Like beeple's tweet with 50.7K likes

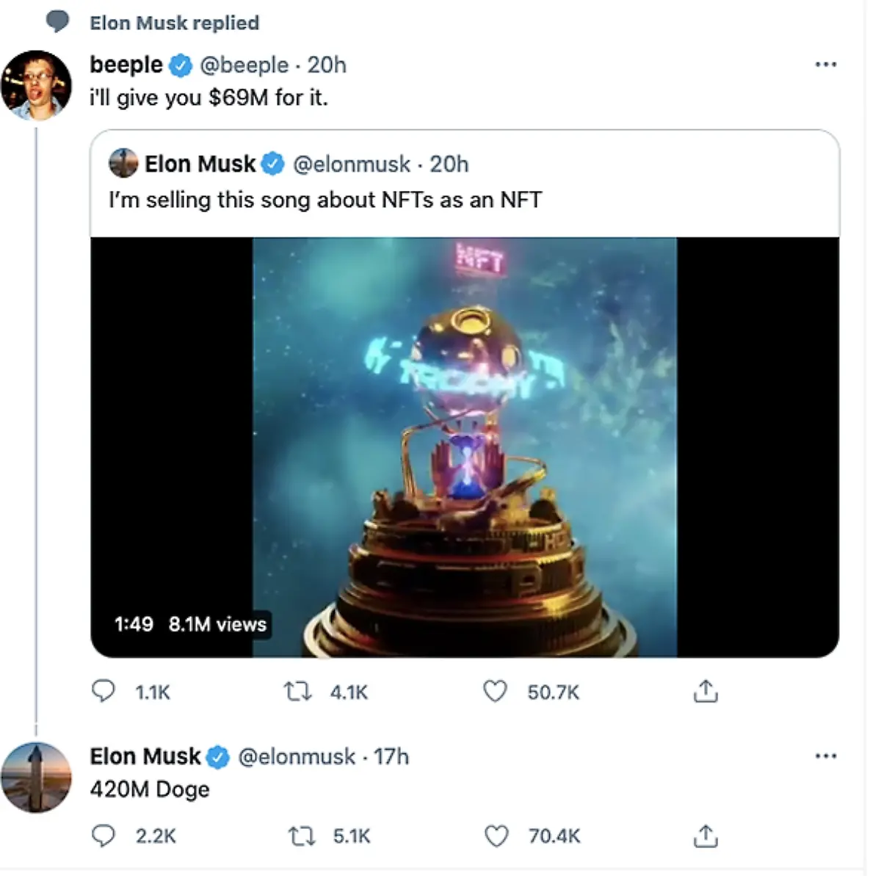pyautogui.click(x=496, y=691)
